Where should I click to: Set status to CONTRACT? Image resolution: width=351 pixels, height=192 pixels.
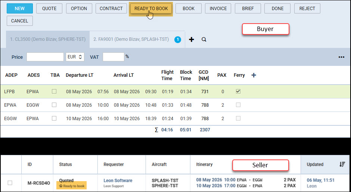111,9
